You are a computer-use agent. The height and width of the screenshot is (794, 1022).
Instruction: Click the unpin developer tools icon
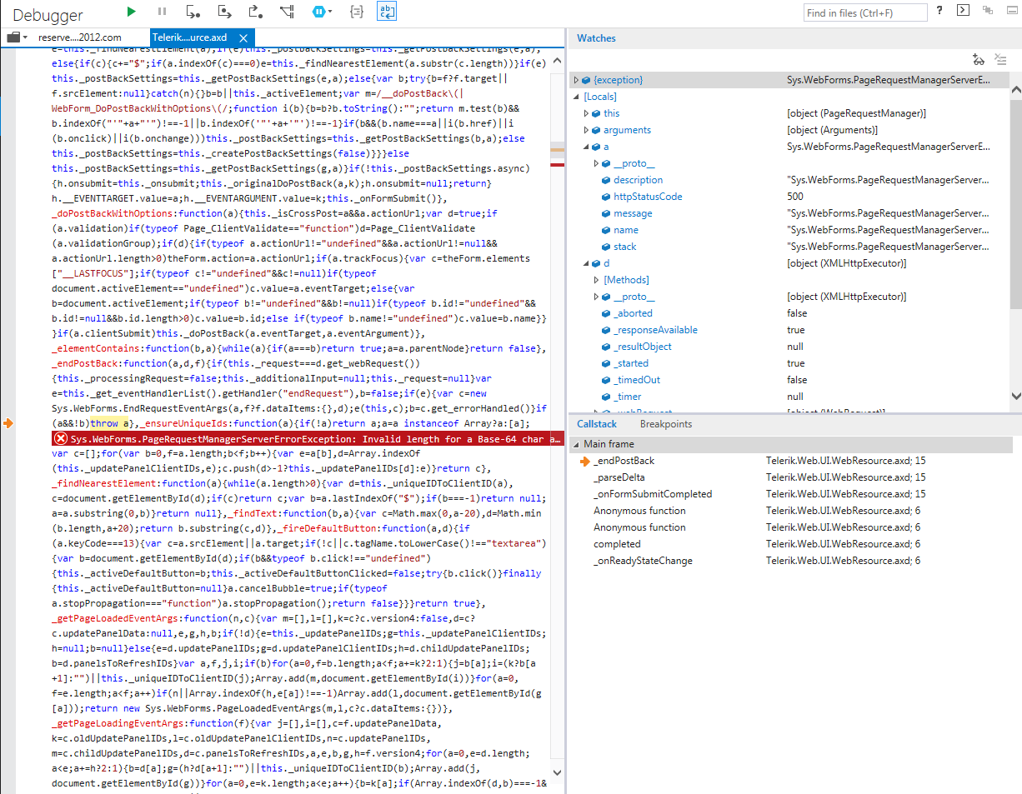[988, 11]
